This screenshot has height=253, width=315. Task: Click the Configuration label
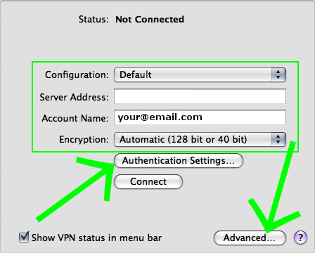(77, 75)
